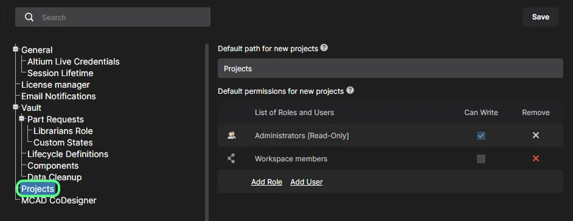Open Lifecycle Definitions settings

[68, 154]
